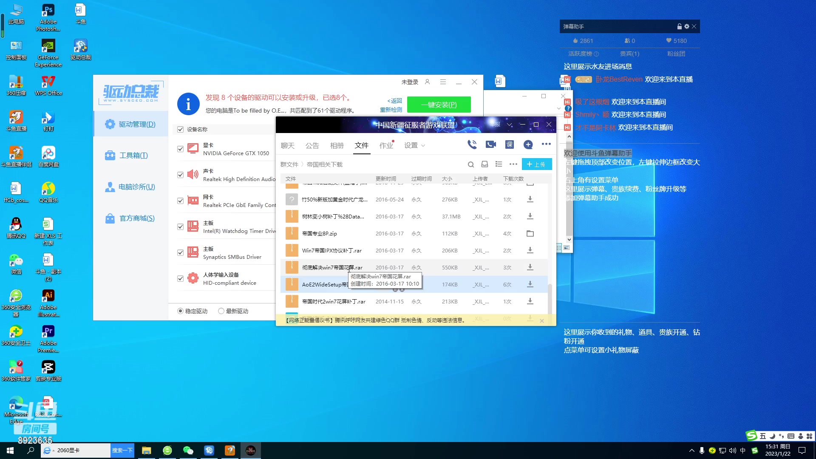Open the dropdown arrow in QQ group title bar
The image size is (816, 459).
coord(509,125)
